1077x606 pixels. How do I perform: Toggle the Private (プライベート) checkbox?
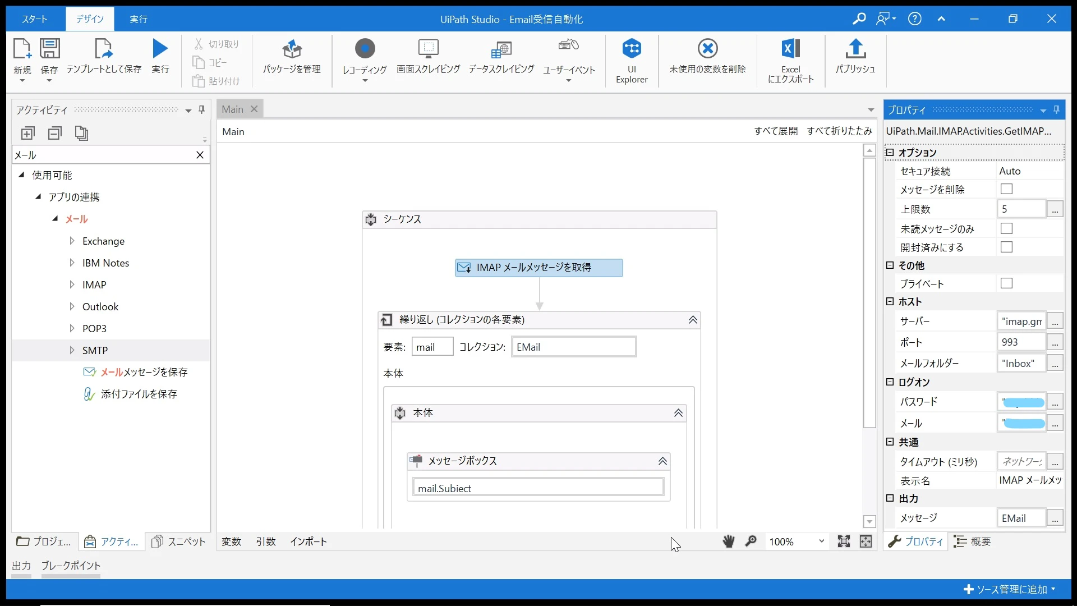[1006, 283]
